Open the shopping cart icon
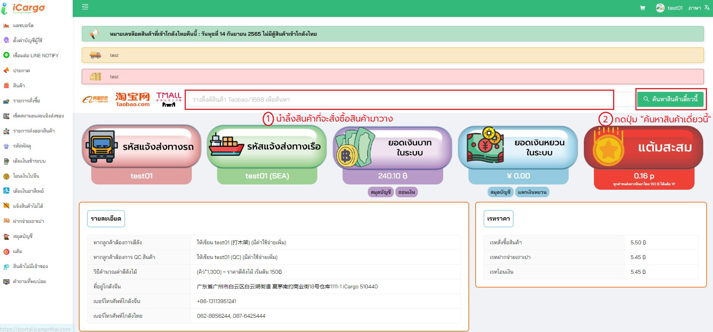713x332 pixels. (x=643, y=8)
